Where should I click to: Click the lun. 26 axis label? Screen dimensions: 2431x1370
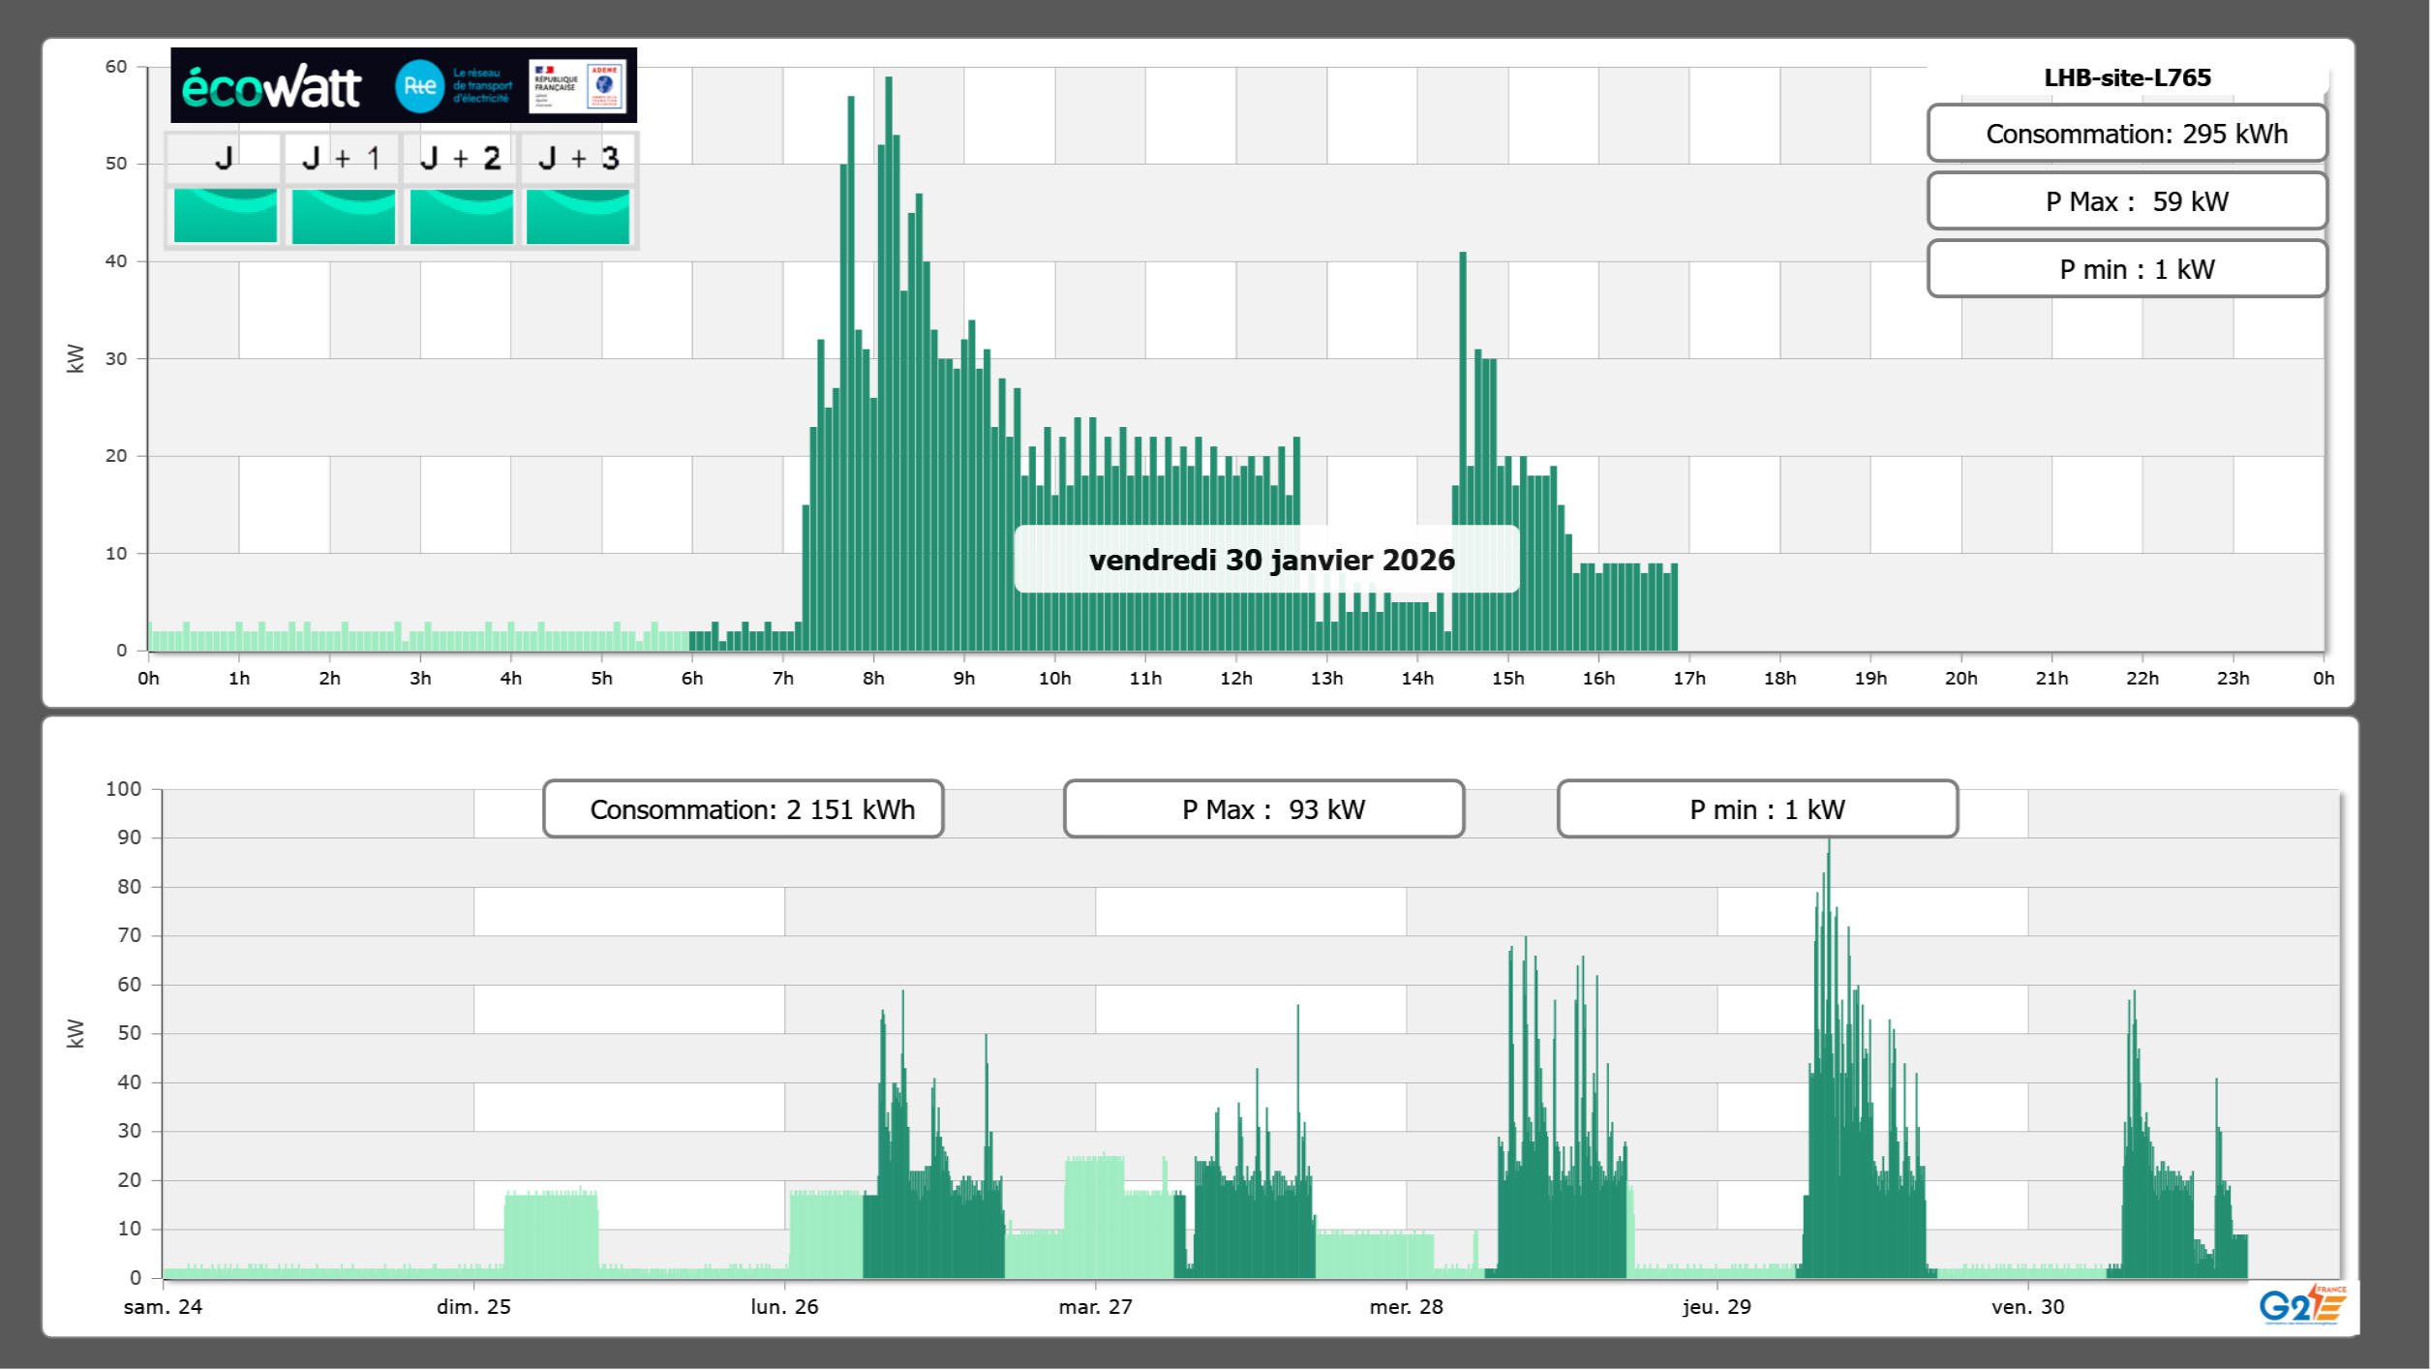784,1307
